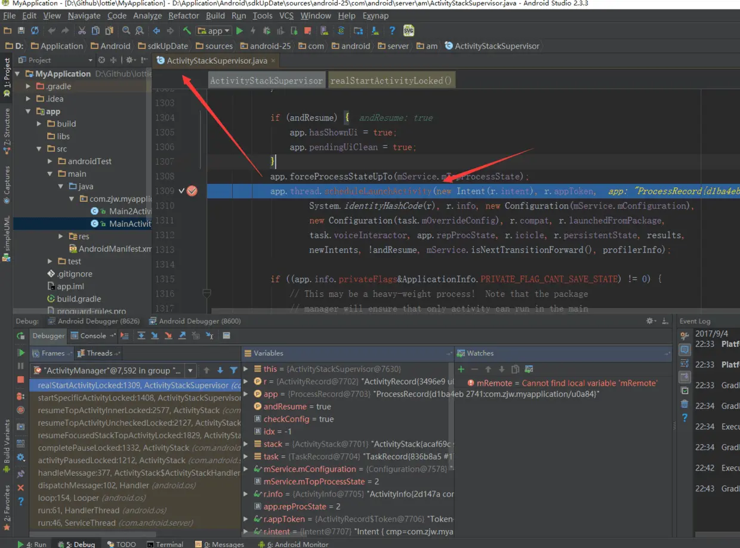This screenshot has height=548, width=740.
Task: Open the 6: Android Monitor tool window
Action: 293,544
